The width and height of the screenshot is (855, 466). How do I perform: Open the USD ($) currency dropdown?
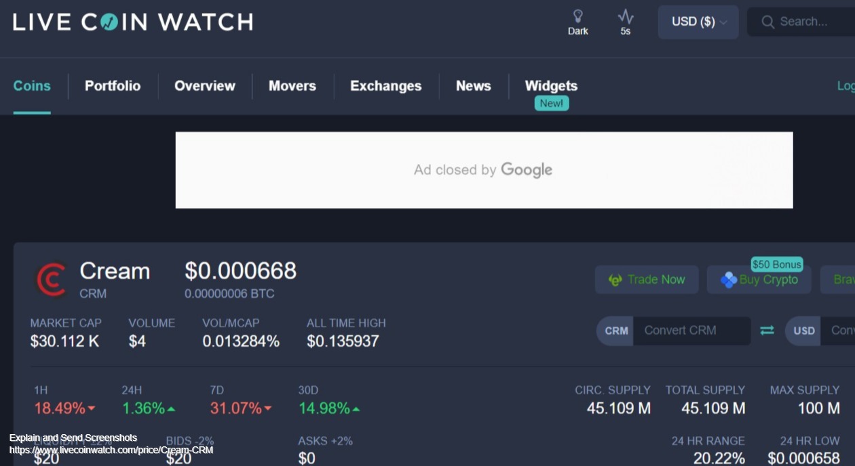point(698,22)
